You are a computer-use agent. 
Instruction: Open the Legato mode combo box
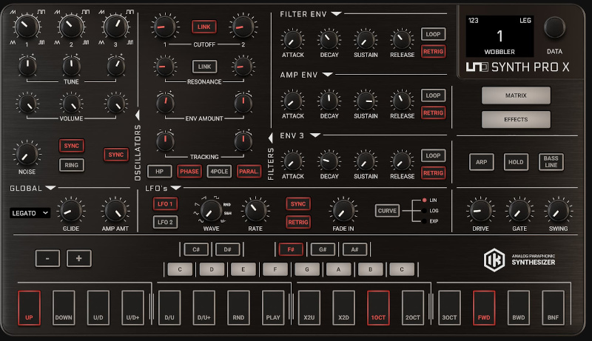tap(30, 213)
